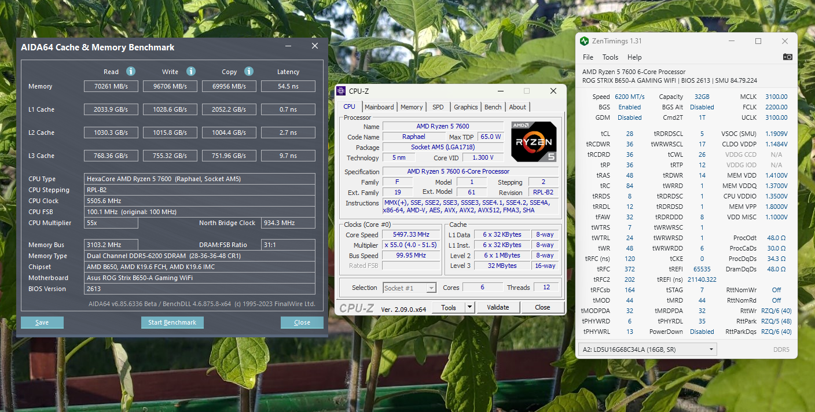The width and height of the screenshot is (815, 412).
Task: Click the Core Speed value 5497.33 MHz
Action: coord(412,234)
